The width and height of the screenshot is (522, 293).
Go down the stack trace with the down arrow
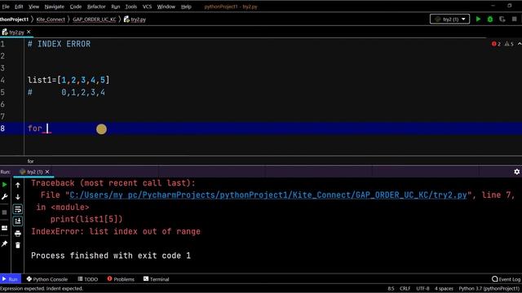coord(18,197)
